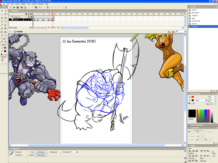The image size is (218, 163).
Task: Collapse the Align panel
Action: tap(190, 146)
